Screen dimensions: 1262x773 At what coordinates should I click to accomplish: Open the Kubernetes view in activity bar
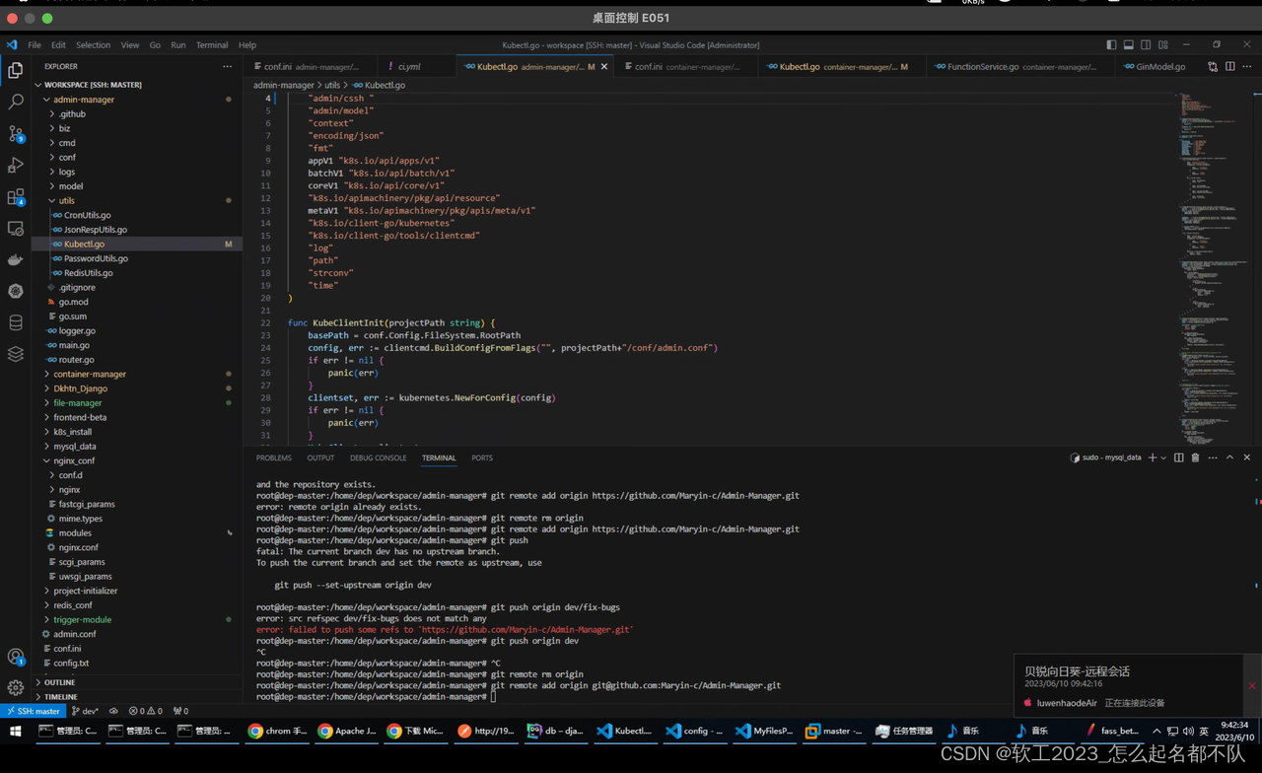tap(15, 292)
